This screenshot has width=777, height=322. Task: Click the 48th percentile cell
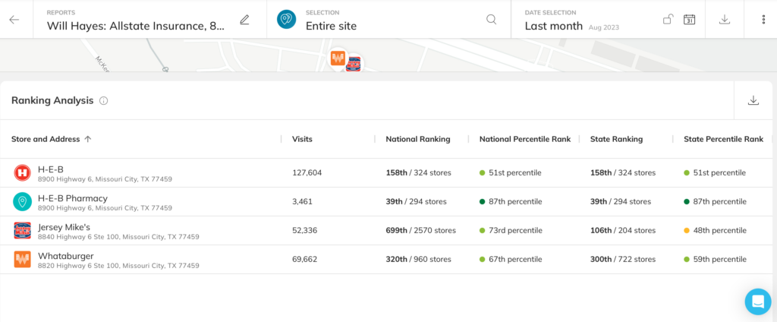(715, 231)
